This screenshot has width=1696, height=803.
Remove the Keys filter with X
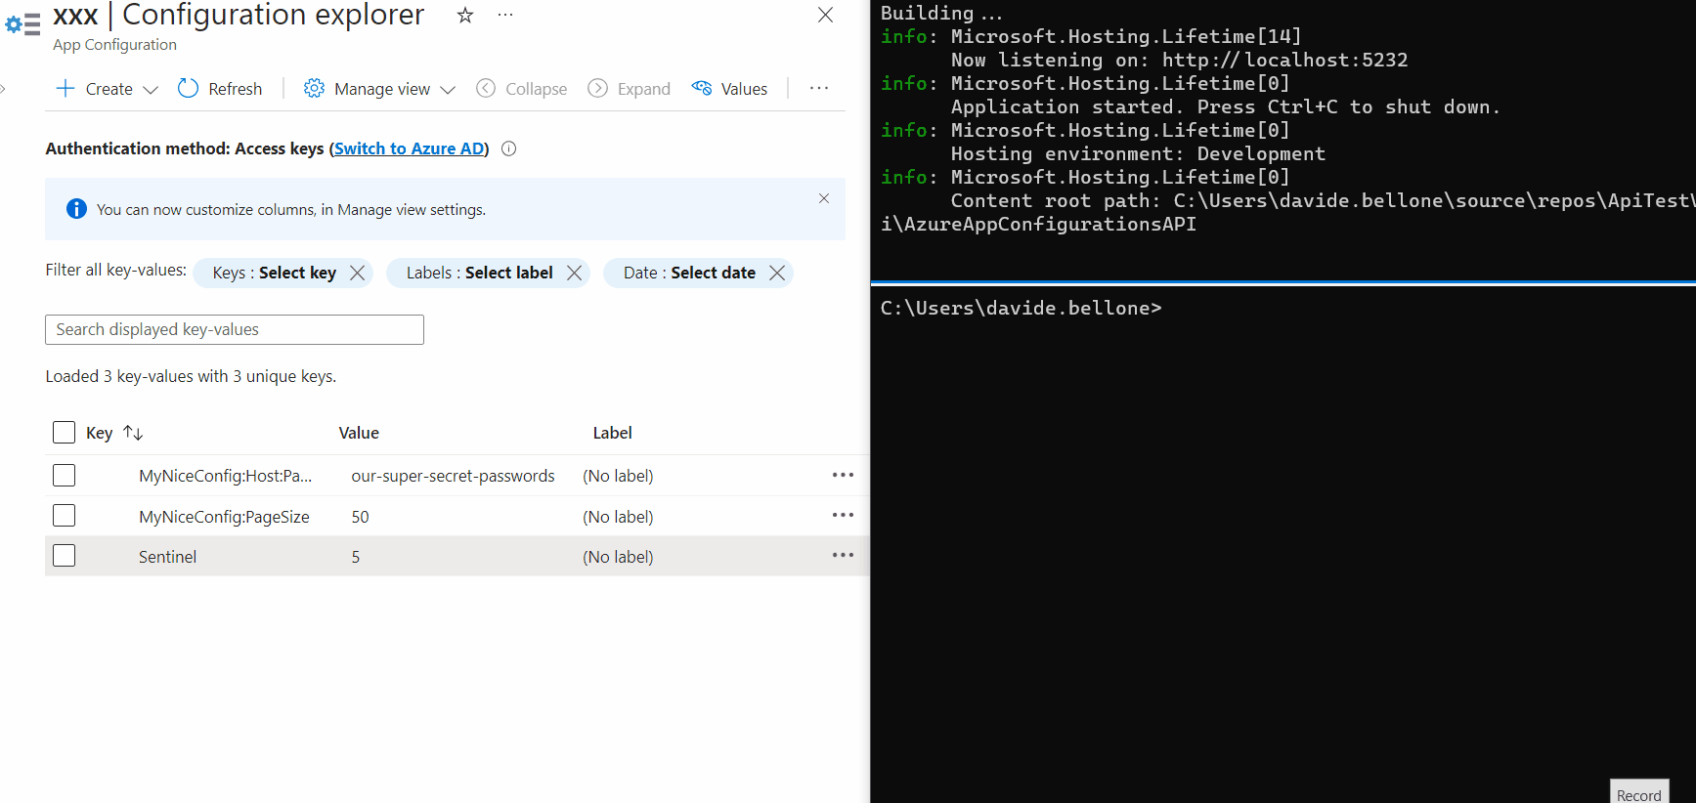pos(358,273)
